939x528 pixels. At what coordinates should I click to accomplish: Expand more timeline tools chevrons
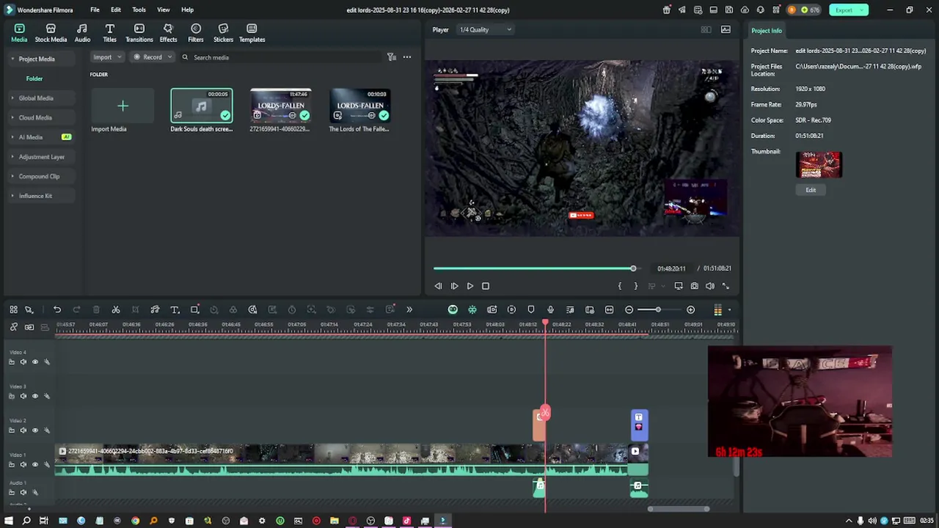(409, 309)
